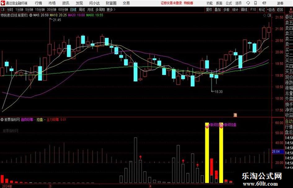Toggle the side panel icon at chart top-right
Viewport: 293px width, 188px height.
click(269, 16)
